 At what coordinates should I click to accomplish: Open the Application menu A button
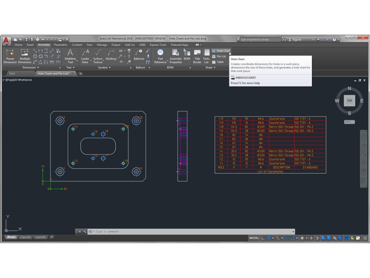point(7,41)
